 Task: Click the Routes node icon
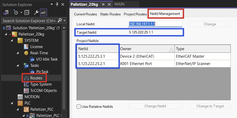pyautogui.click(x=26, y=78)
